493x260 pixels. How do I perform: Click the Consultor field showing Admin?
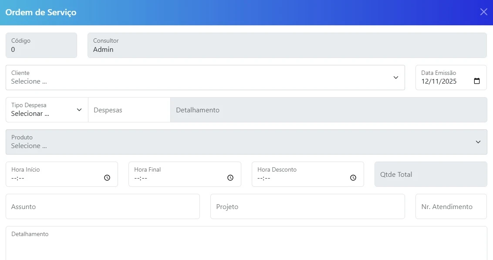click(287, 45)
